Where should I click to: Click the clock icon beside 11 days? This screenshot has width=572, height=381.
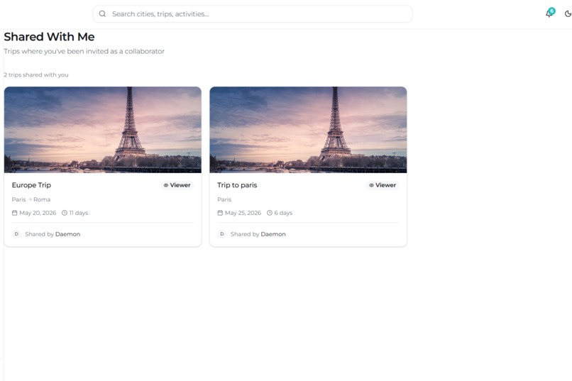coord(65,213)
